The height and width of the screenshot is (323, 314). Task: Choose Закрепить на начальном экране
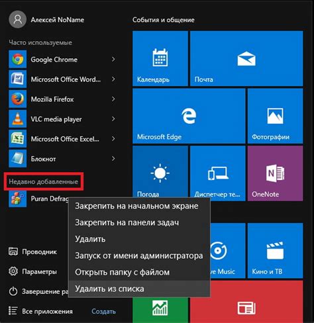pos(139,206)
